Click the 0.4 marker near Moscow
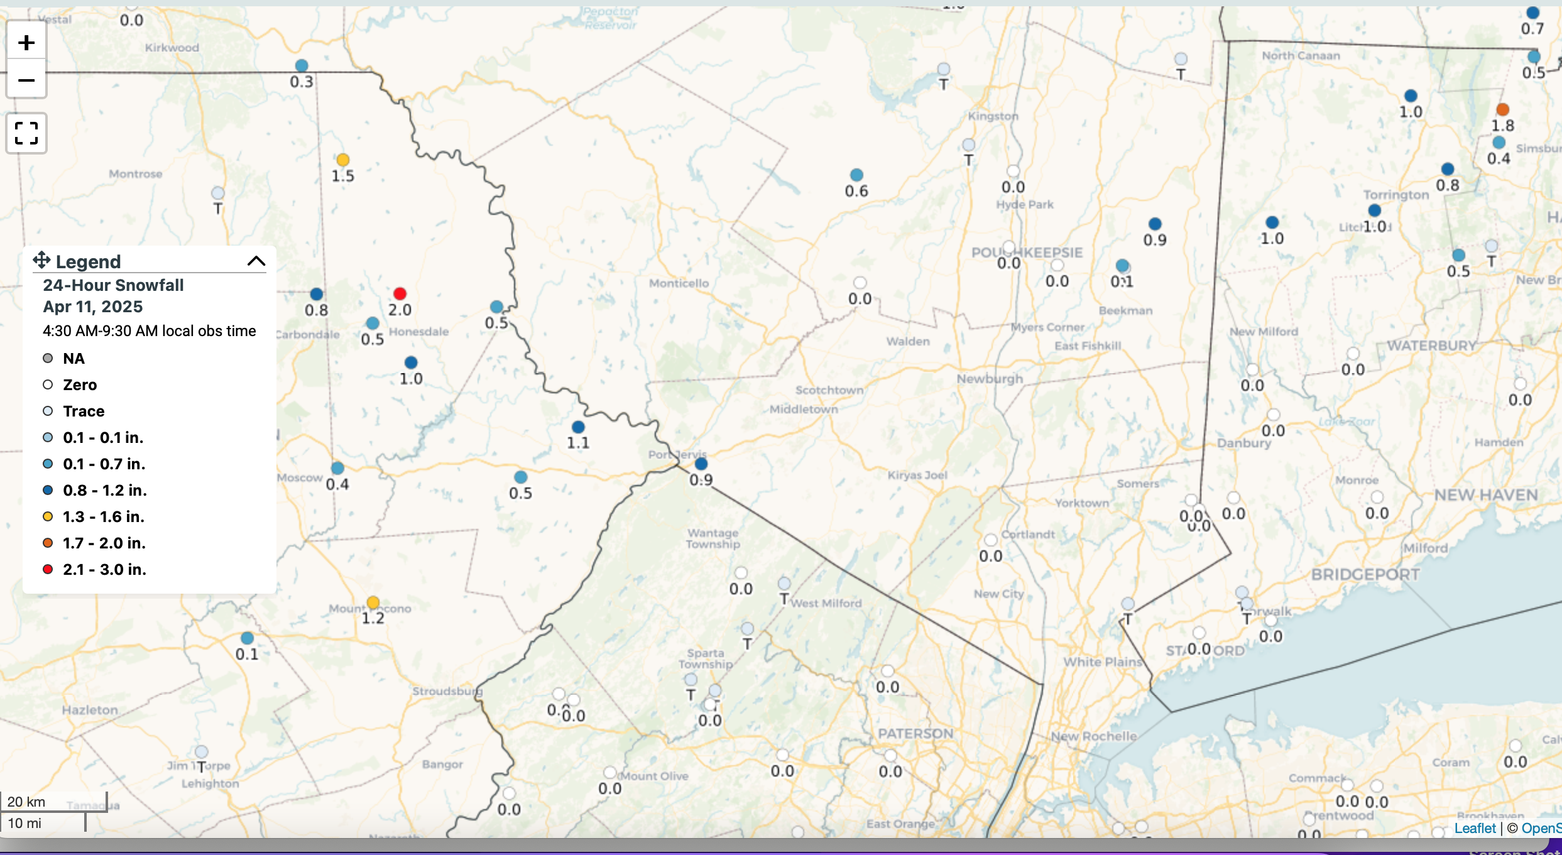The image size is (1562, 855). [x=337, y=468]
